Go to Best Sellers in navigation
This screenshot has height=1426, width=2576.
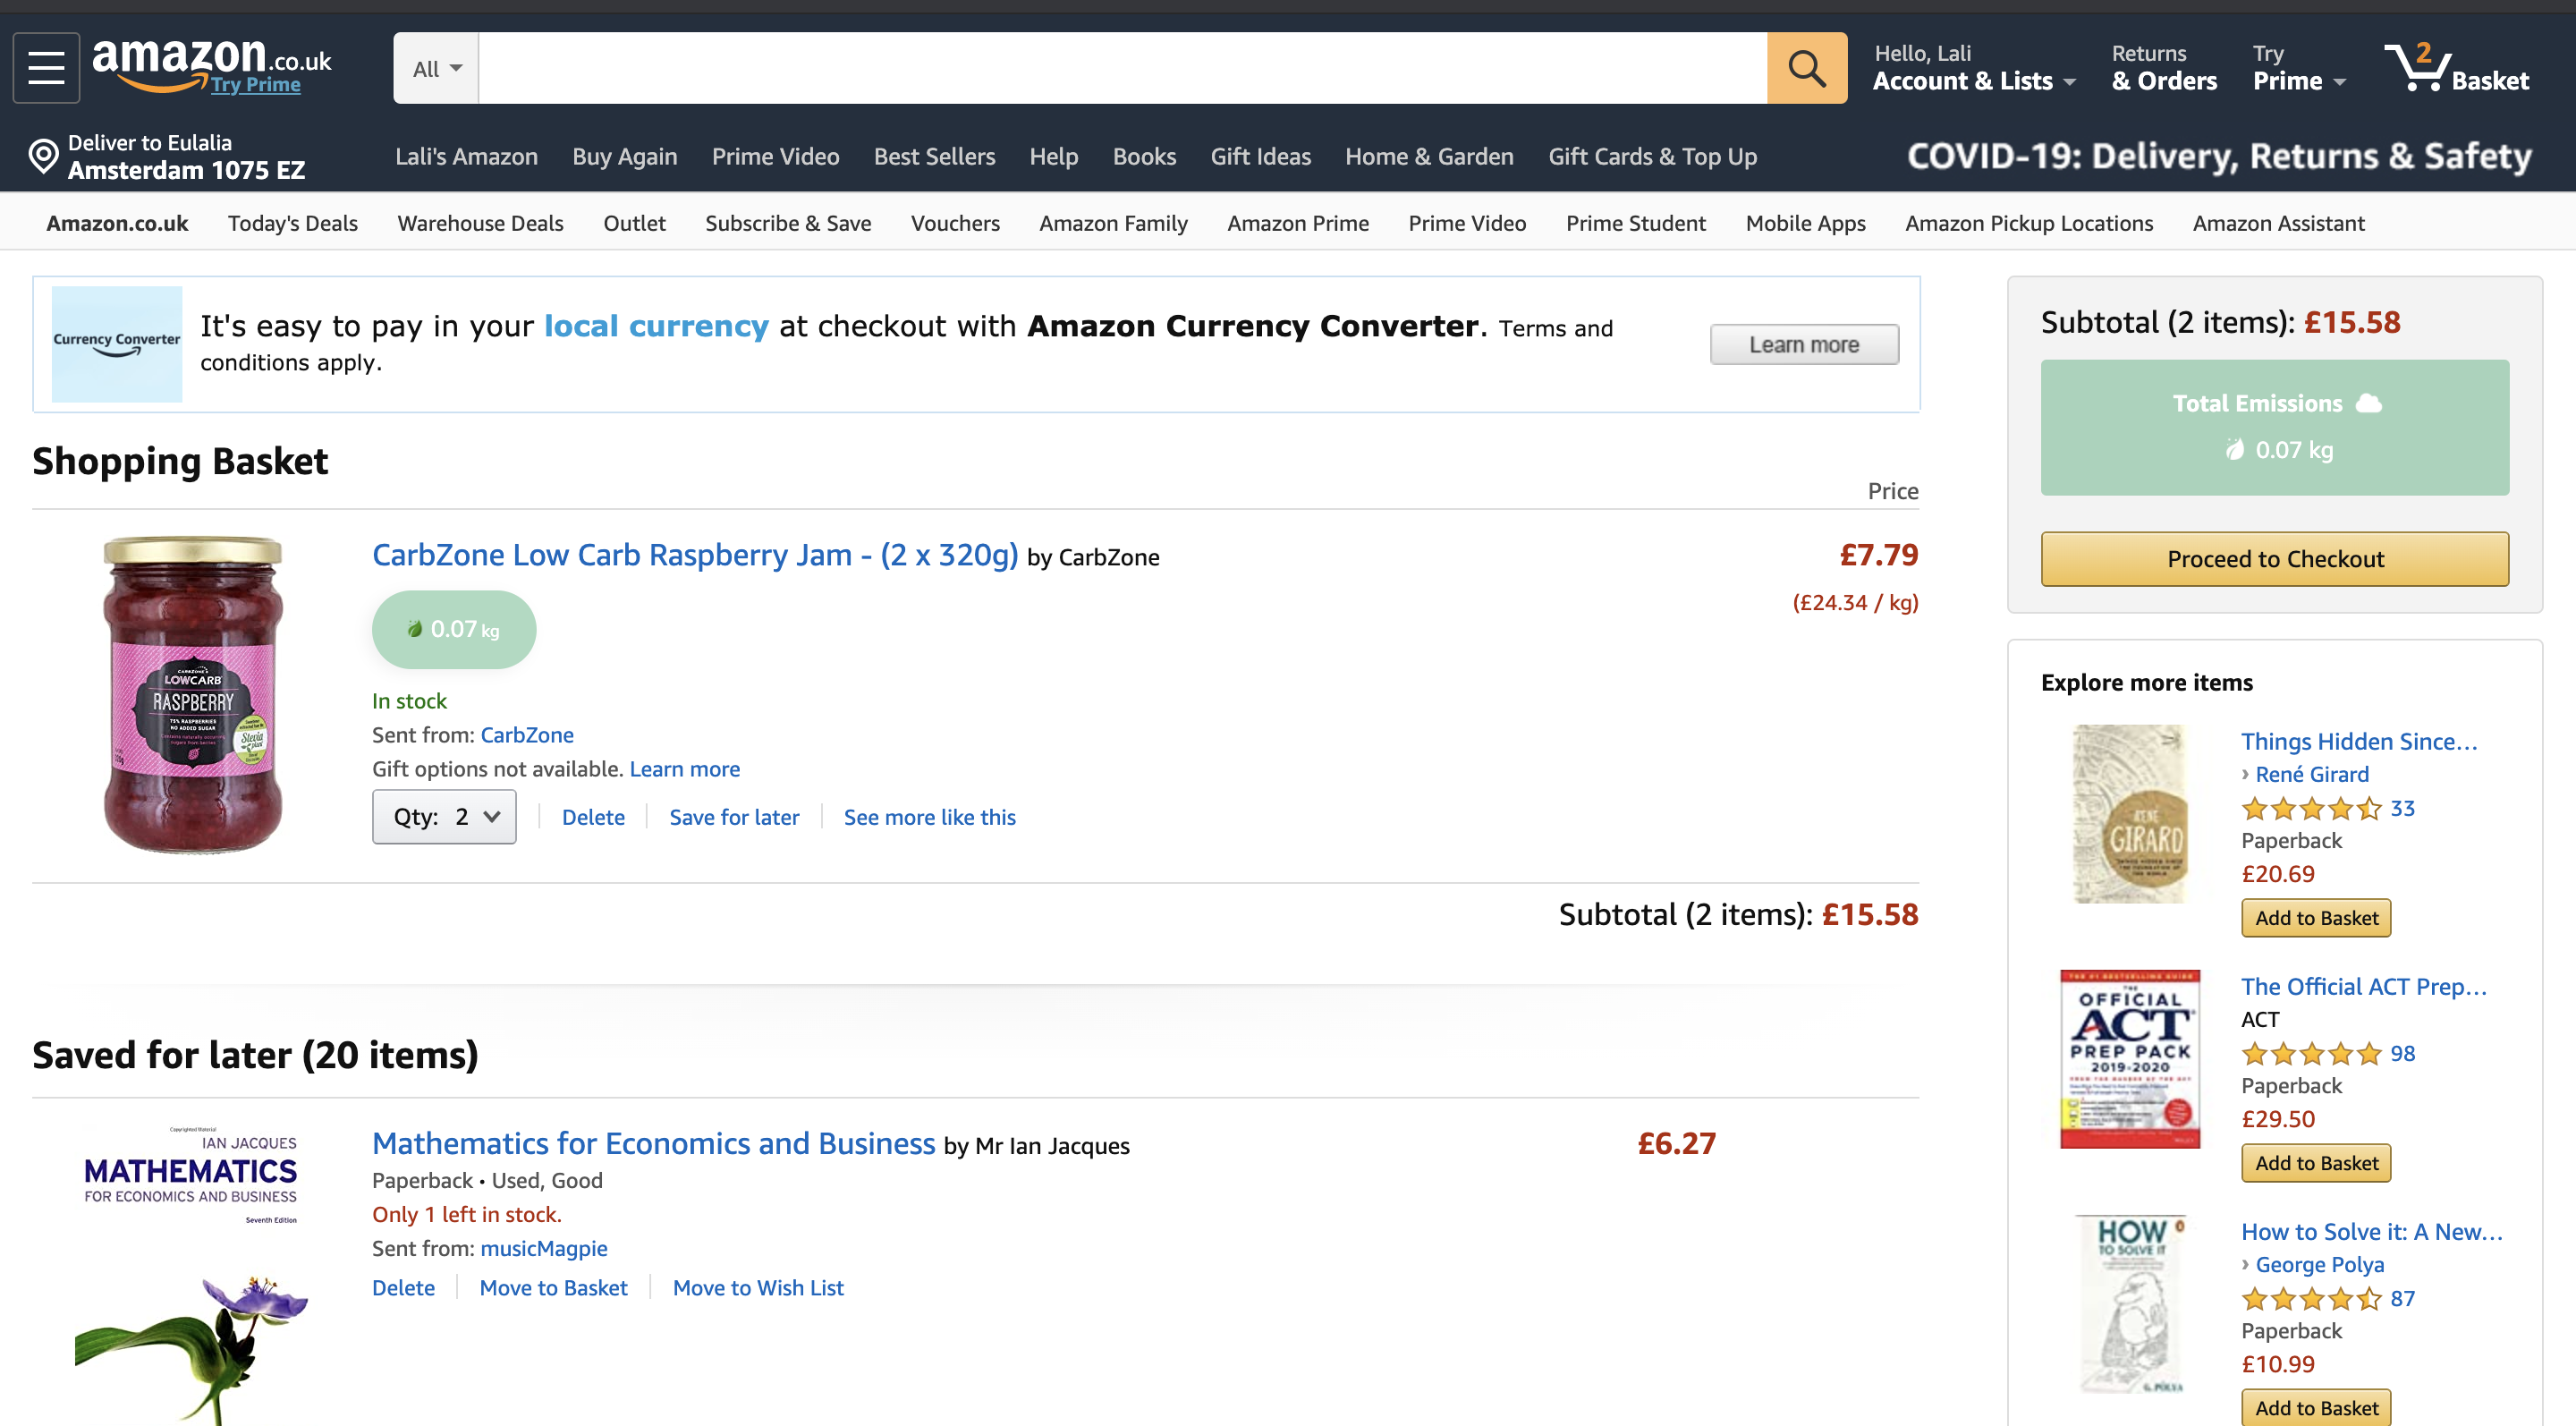(x=934, y=156)
